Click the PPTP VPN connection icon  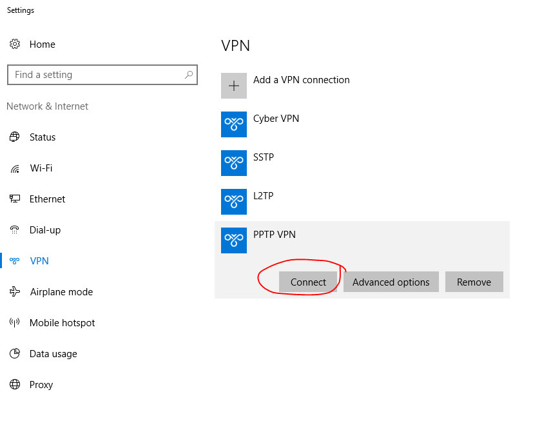(234, 240)
